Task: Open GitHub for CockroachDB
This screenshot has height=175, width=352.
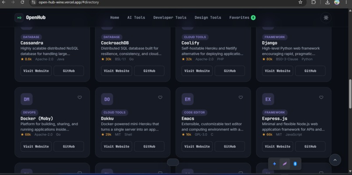Action: pyautogui.click(x=149, y=71)
